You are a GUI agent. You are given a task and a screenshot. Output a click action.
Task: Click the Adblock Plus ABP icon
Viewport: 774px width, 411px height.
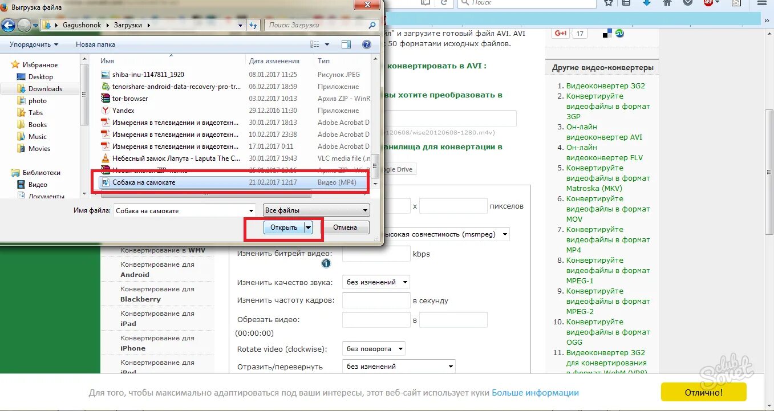[x=708, y=2]
